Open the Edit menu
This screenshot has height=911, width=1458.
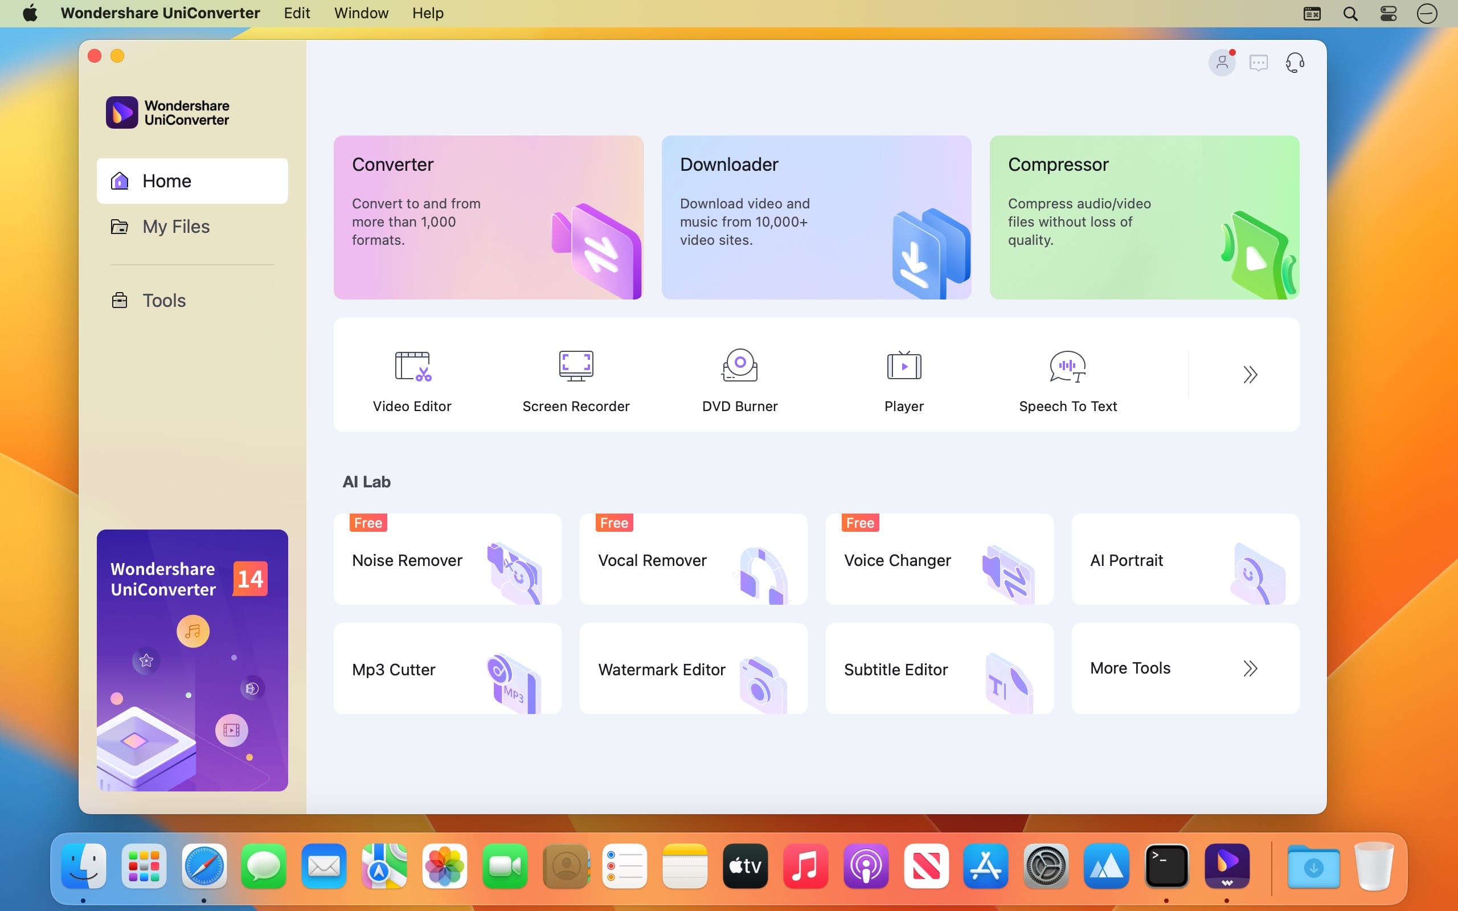[x=297, y=13]
